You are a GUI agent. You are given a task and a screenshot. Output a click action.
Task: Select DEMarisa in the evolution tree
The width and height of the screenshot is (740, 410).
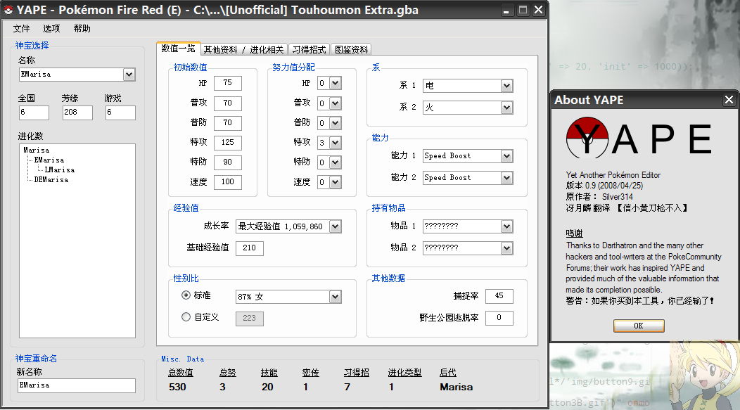51,180
